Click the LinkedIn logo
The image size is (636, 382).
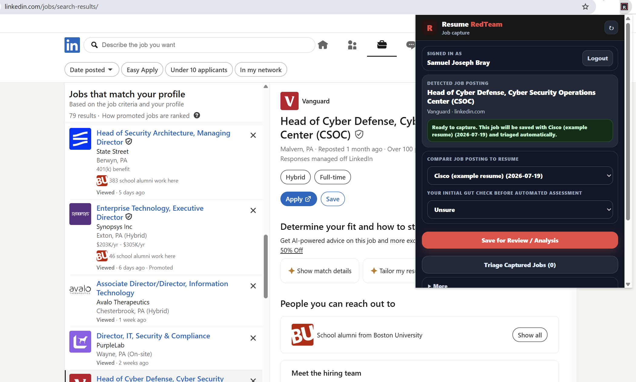click(x=72, y=45)
